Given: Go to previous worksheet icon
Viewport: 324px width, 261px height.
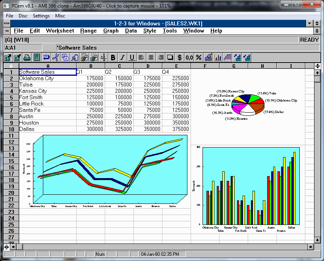Looking at the screenshot, I should (x=247, y=58).
